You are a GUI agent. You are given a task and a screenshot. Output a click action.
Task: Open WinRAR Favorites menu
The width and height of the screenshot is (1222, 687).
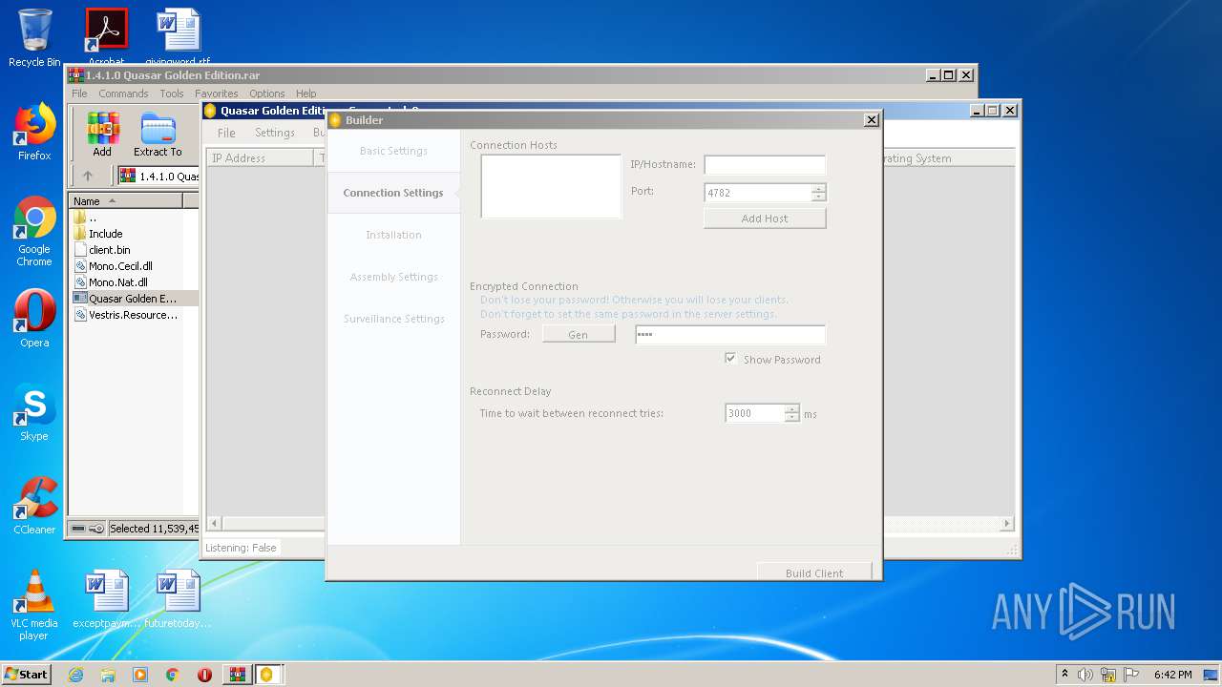tap(217, 94)
